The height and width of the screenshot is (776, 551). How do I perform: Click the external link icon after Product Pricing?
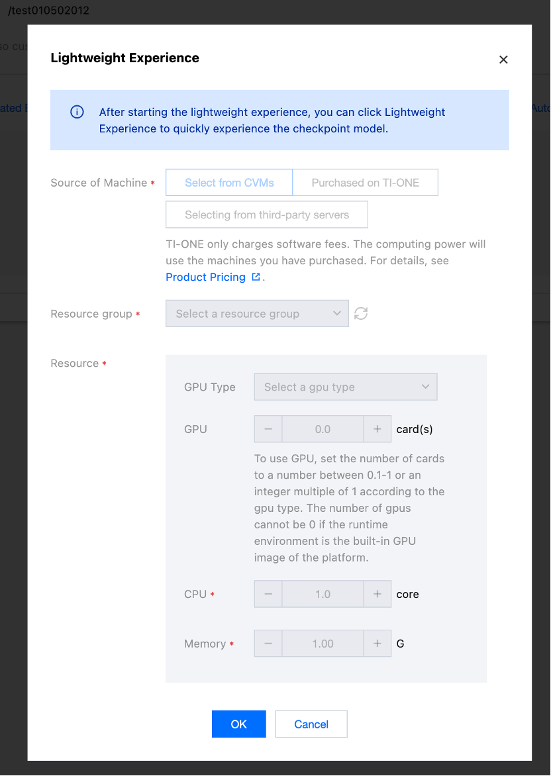pos(256,277)
